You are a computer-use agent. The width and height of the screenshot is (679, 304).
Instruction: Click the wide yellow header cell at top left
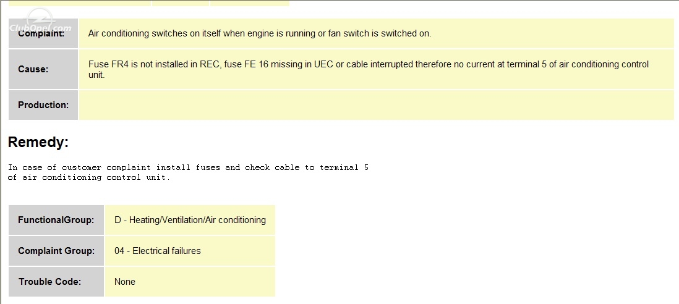(x=80, y=3)
